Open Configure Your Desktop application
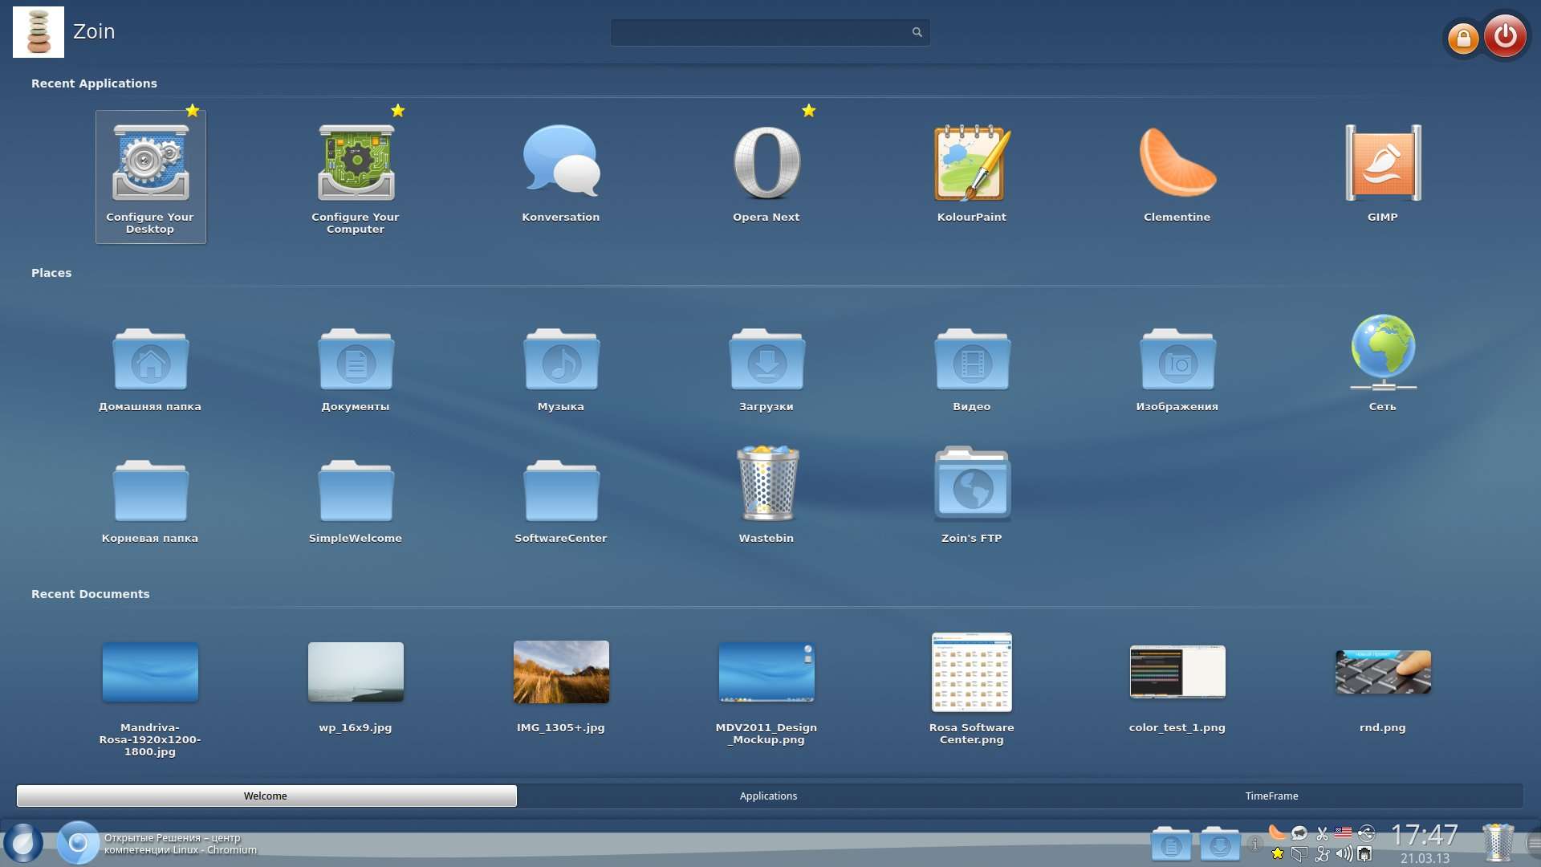The width and height of the screenshot is (1541, 867). (150, 177)
